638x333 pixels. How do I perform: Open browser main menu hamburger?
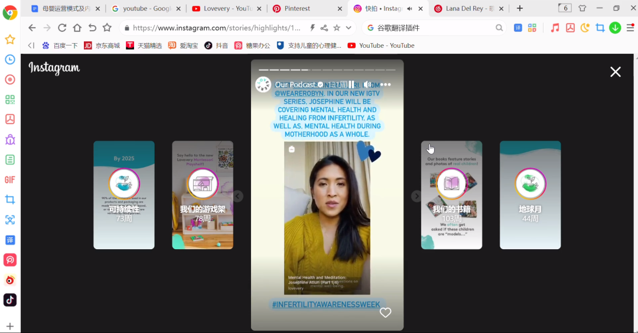pos(630,28)
